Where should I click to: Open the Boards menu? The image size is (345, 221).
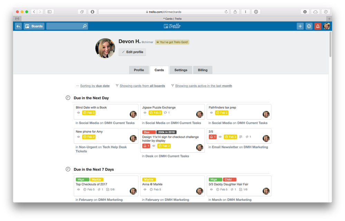coord(34,26)
